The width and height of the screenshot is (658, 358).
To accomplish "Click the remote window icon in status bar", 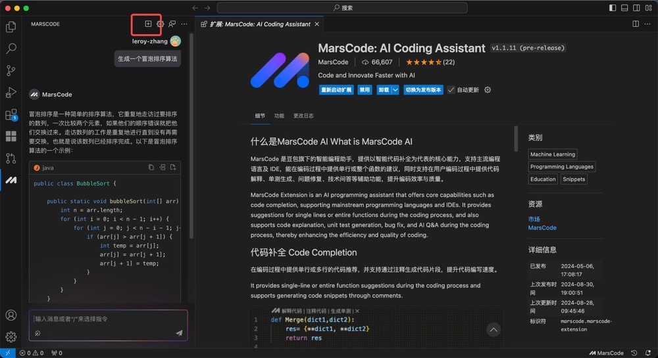I will [7, 353].
